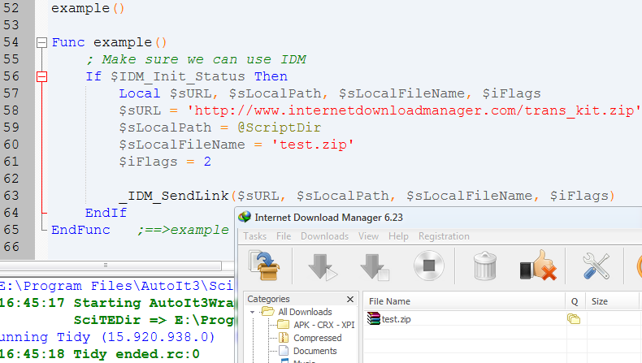This screenshot has height=363, width=642.
Task: Click the EndIf keyword
Action: [106, 213]
